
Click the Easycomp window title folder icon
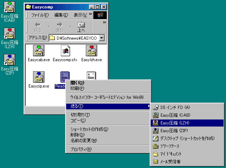tap(29, 7)
